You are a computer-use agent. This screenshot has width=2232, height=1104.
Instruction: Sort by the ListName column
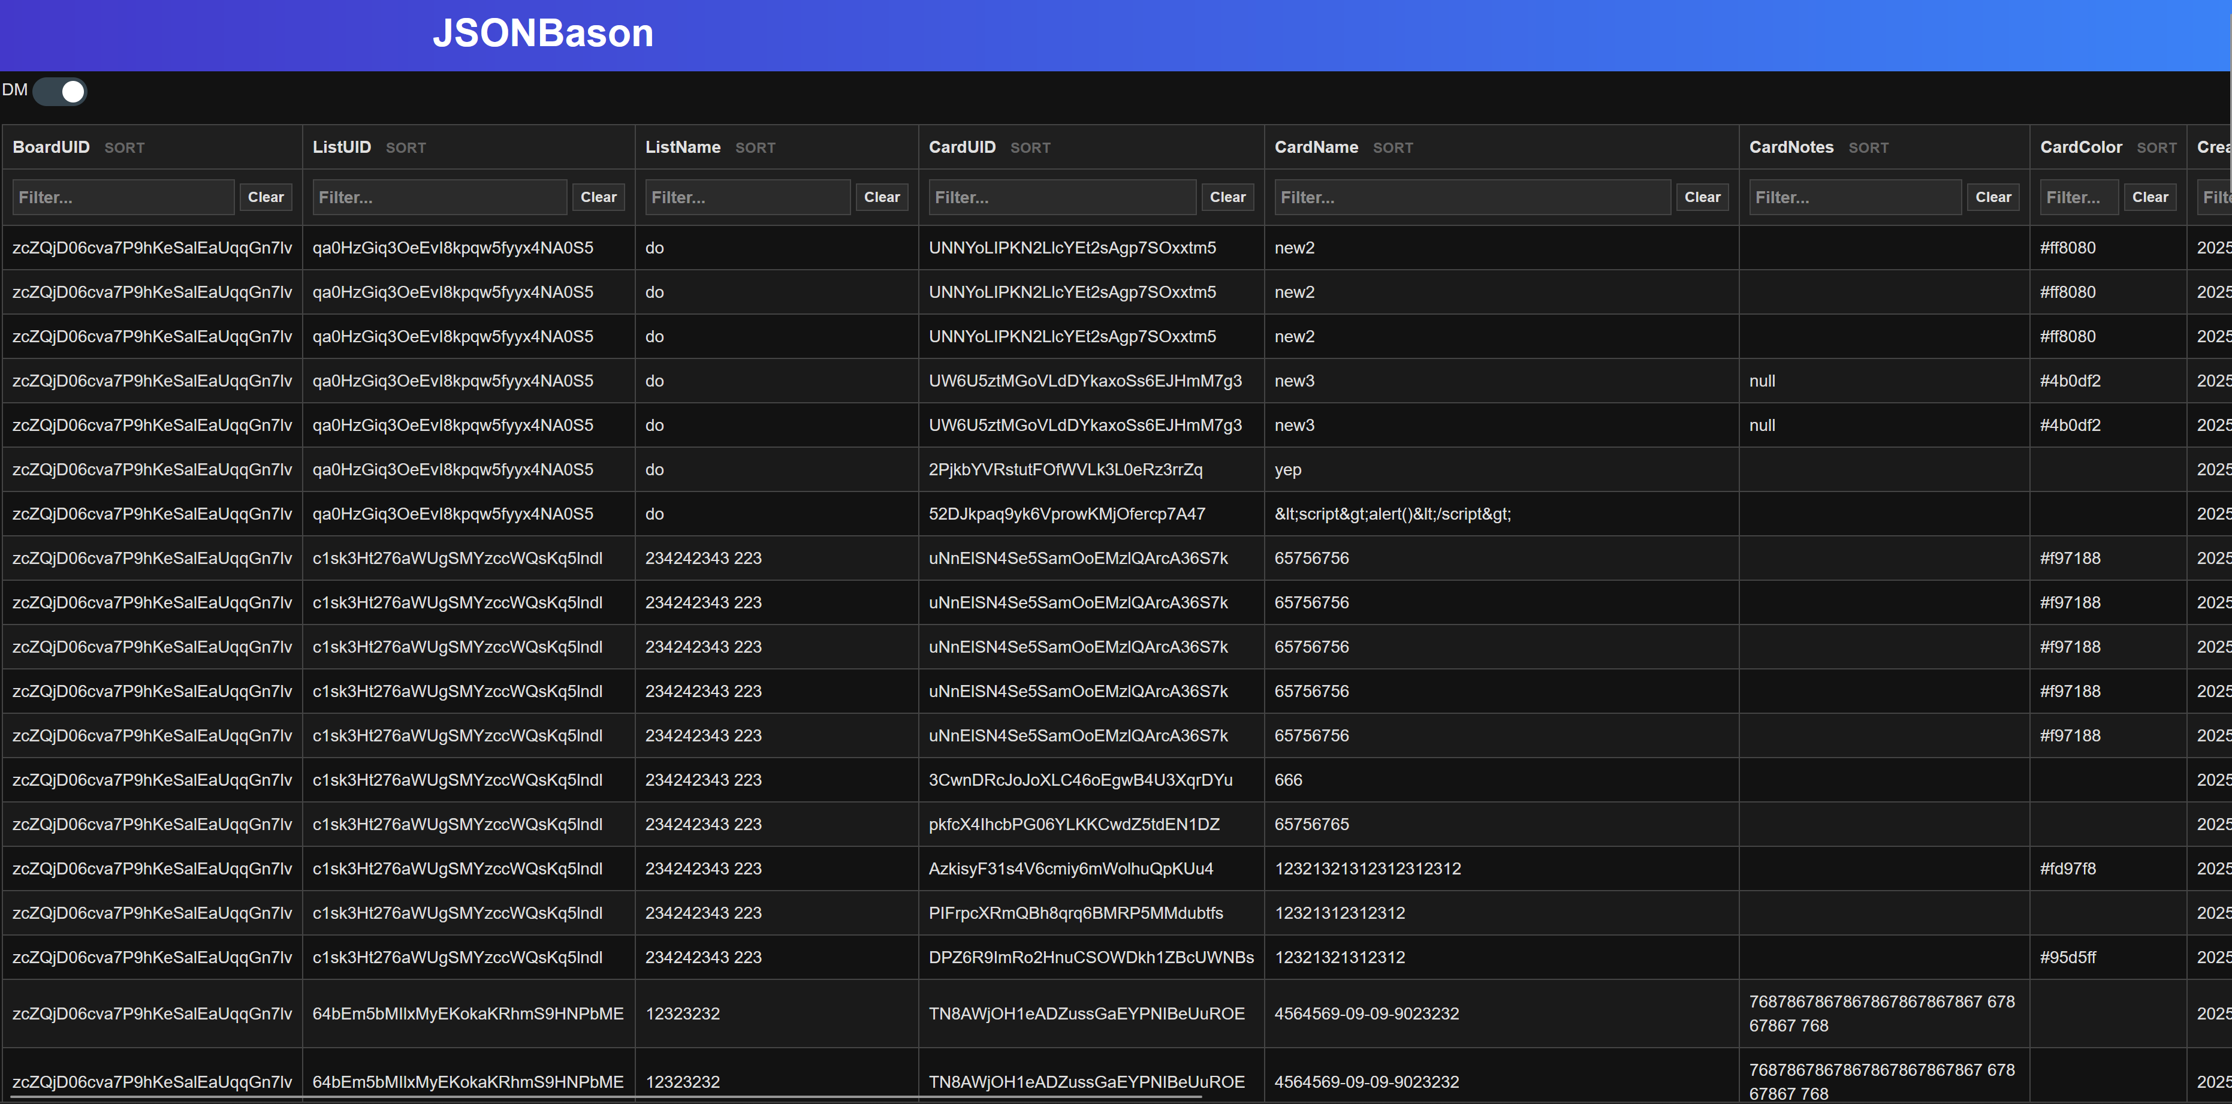point(756,148)
